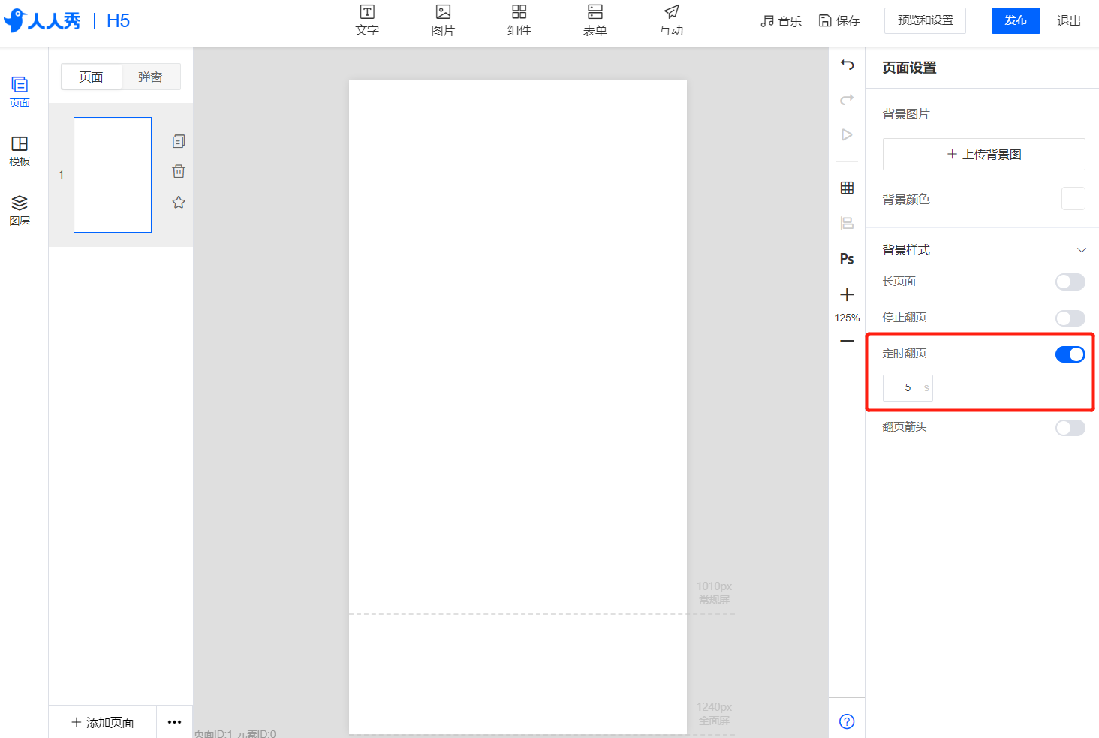The height and width of the screenshot is (738, 1099).
Task: Add 音乐 background music
Action: [x=781, y=21]
